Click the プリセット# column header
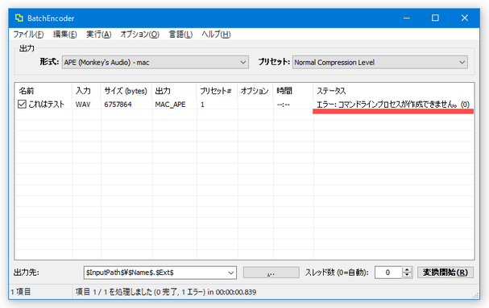The height and width of the screenshot is (308, 489). pyautogui.click(x=217, y=91)
